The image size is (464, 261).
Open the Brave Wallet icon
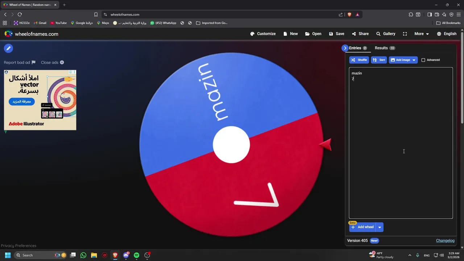coord(437,14)
